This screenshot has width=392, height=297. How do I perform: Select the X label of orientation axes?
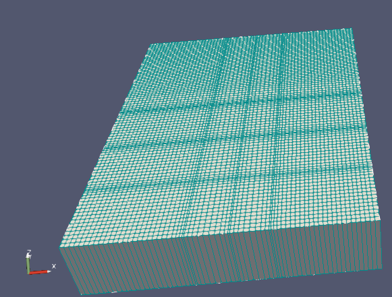pyautogui.click(x=54, y=266)
